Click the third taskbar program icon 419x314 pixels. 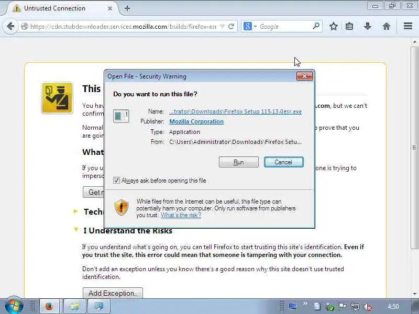[x=98, y=306]
